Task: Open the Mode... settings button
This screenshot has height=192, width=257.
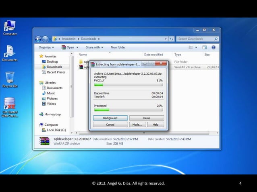Action: pos(137,125)
